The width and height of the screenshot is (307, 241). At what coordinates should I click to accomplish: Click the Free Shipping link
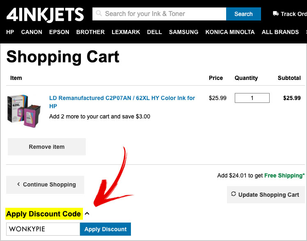284,175
